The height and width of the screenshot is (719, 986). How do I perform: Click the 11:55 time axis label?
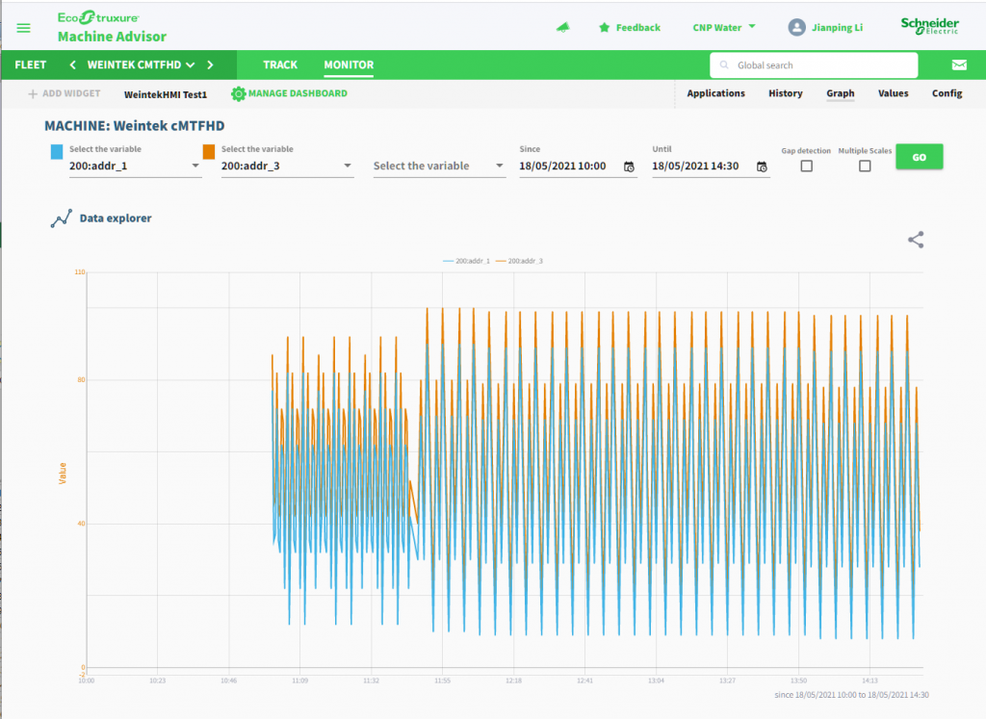[x=442, y=680]
